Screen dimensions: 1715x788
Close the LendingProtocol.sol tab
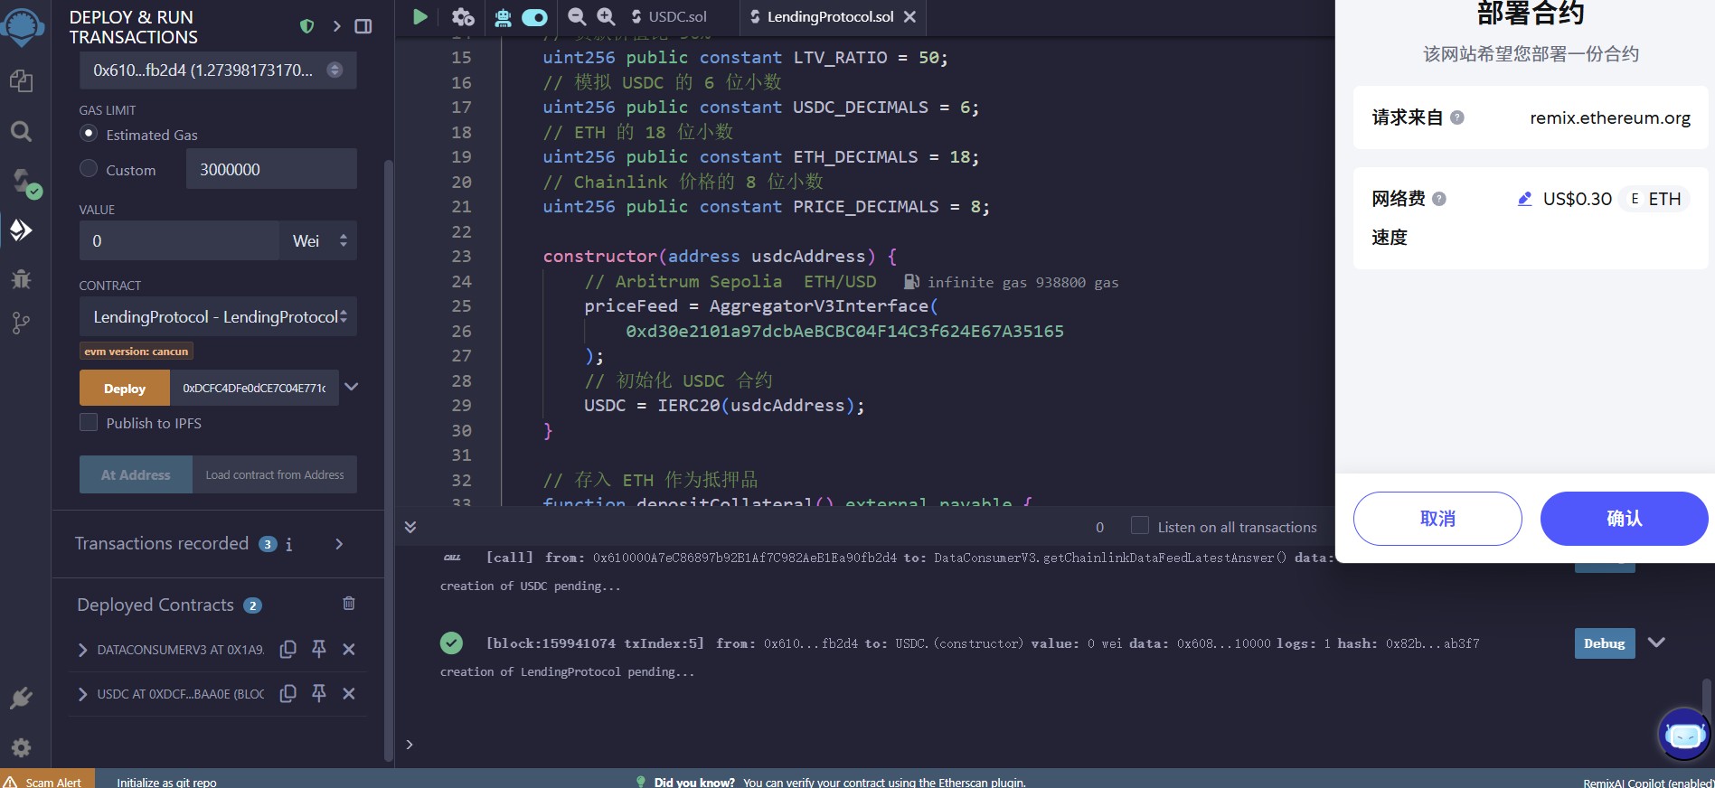[x=909, y=16]
